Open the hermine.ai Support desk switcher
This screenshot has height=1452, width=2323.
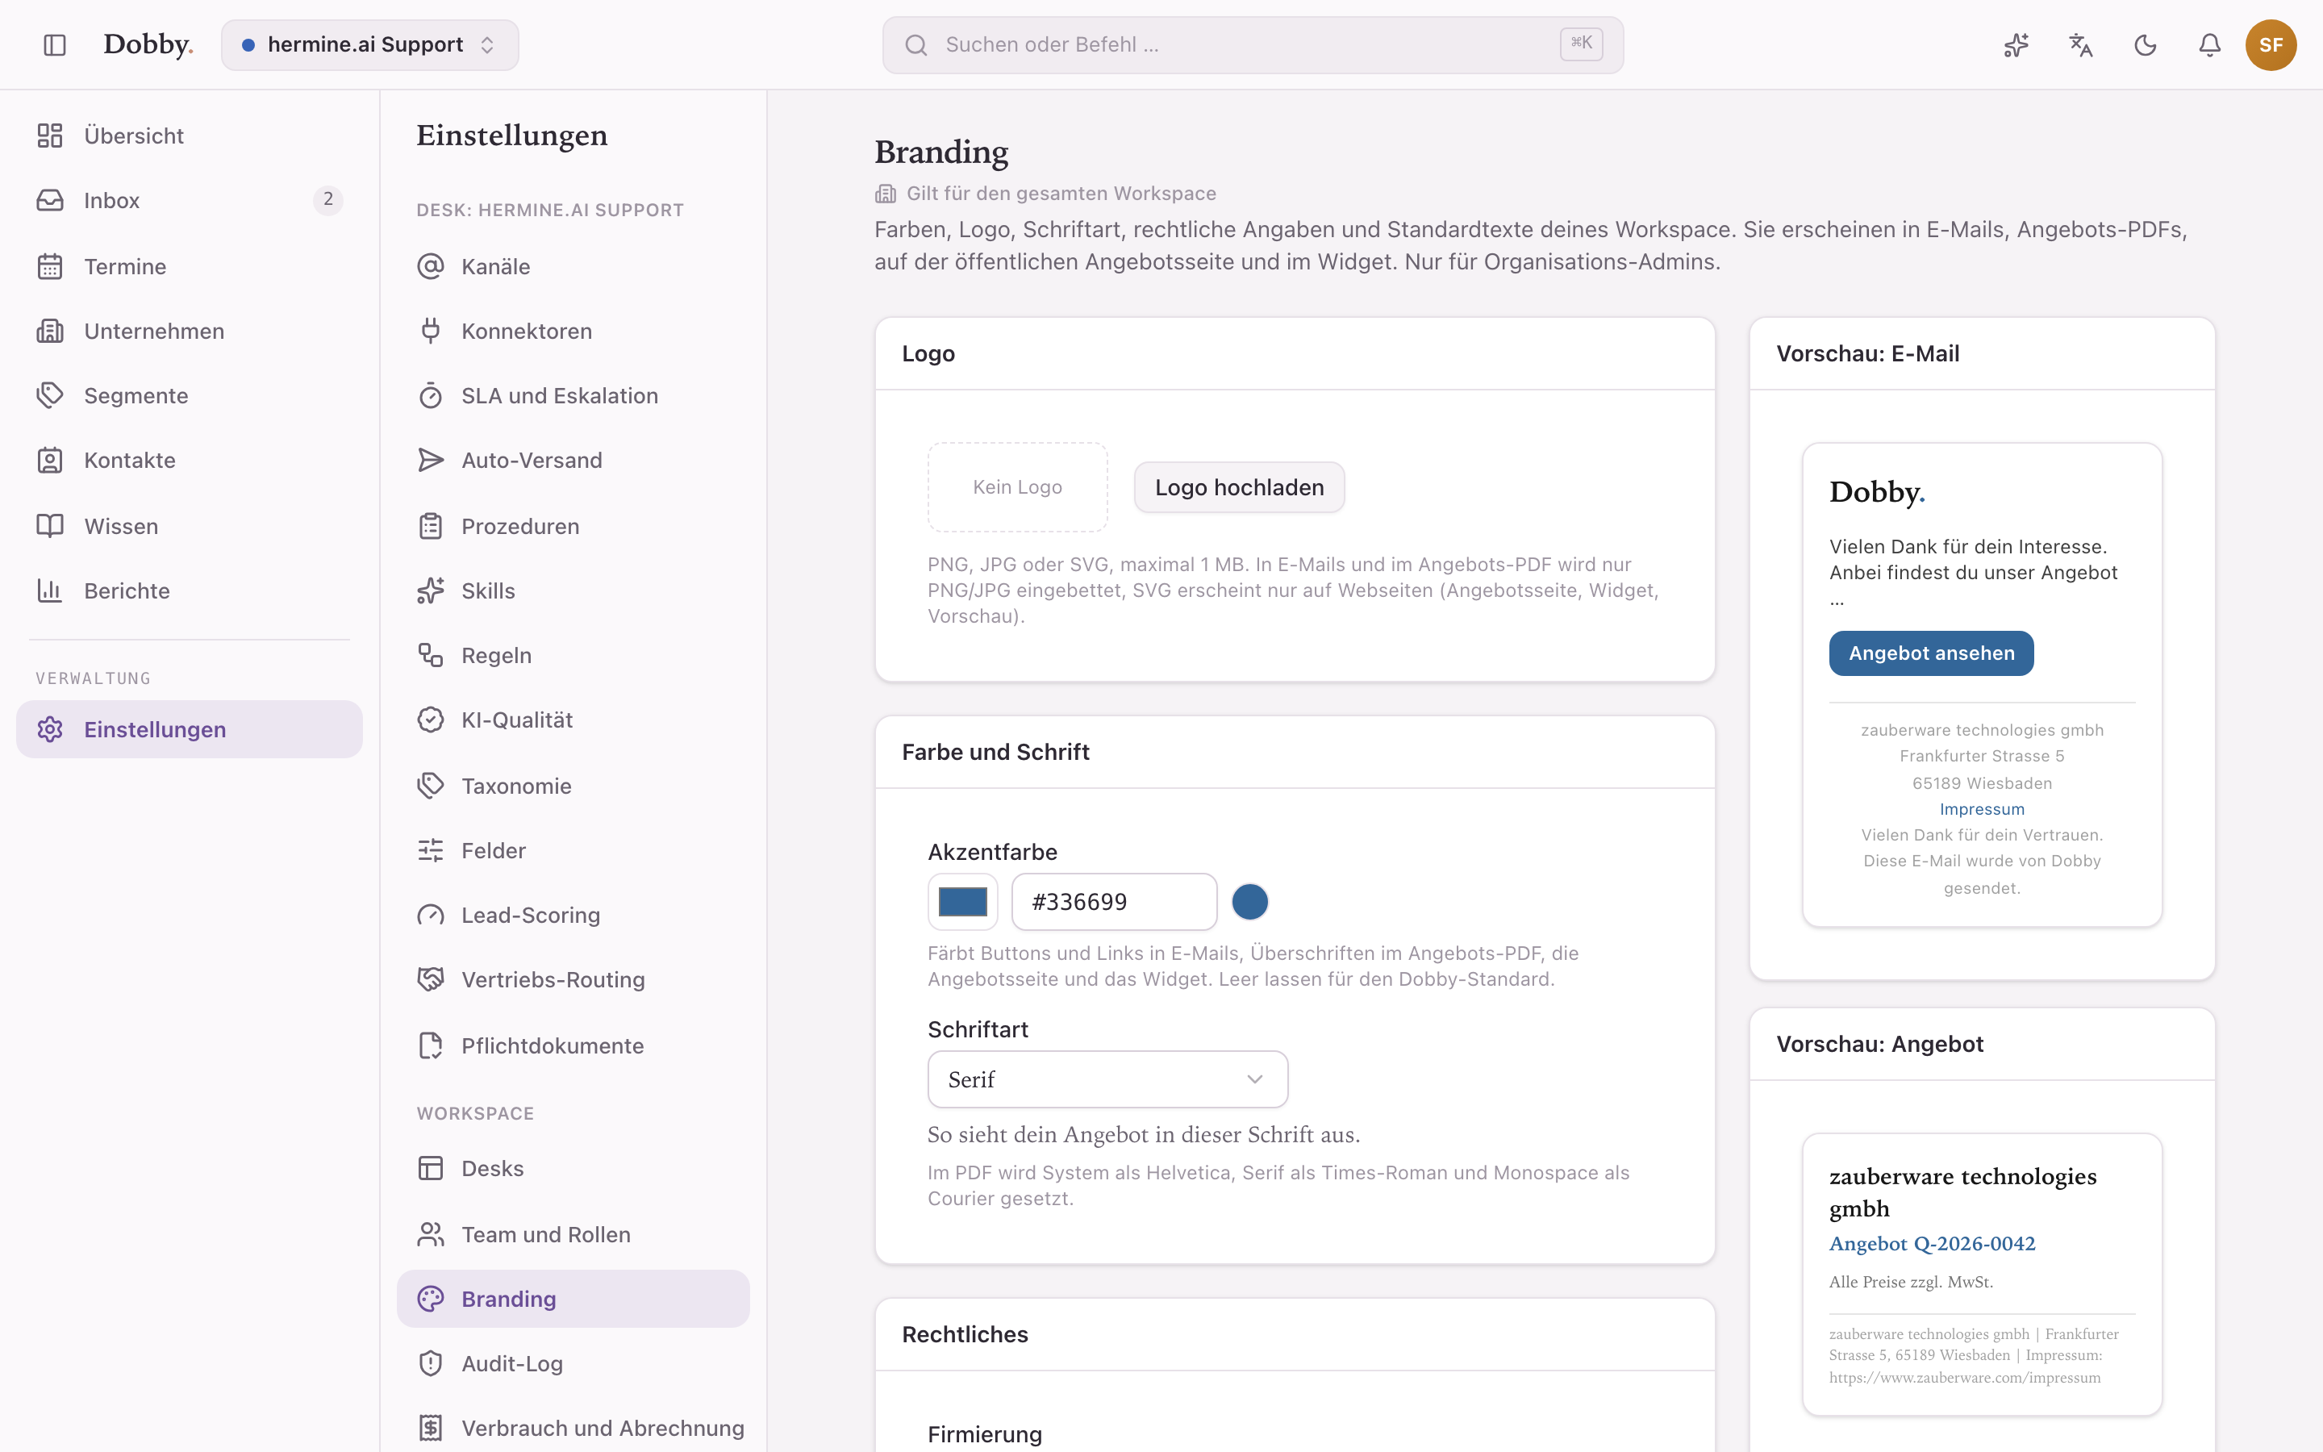click(369, 45)
